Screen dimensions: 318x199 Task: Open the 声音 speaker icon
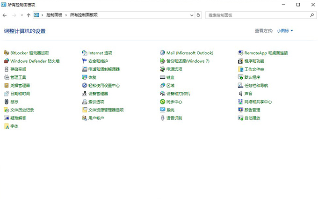(x=240, y=94)
